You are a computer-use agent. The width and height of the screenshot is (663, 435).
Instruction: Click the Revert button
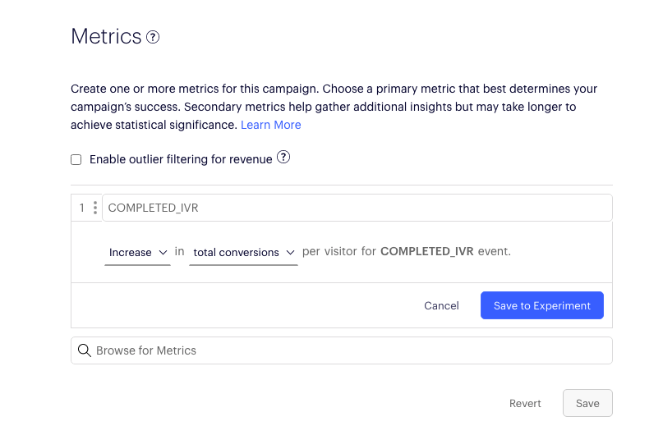[x=525, y=403]
